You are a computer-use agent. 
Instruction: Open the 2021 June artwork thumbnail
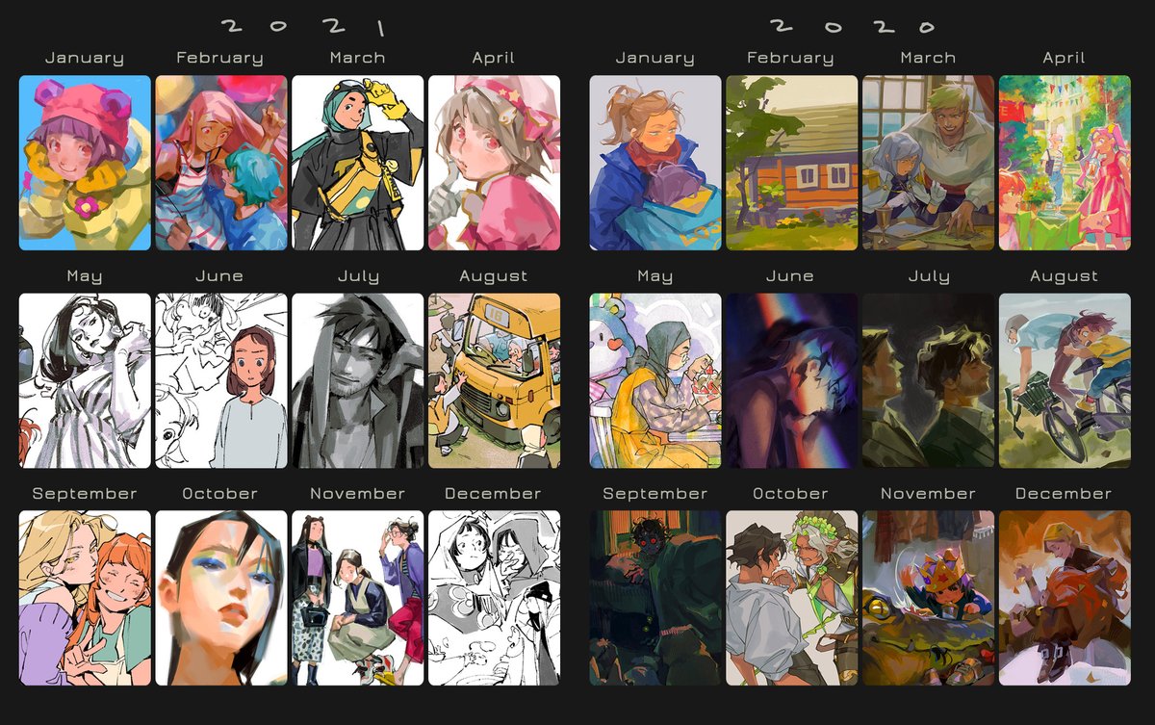(221, 381)
